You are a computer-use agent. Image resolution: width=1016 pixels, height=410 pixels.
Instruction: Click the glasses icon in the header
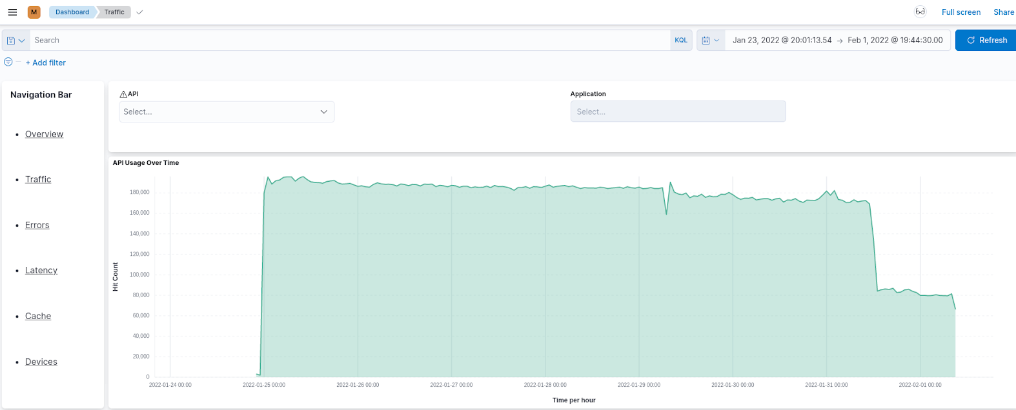click(920, 12)
